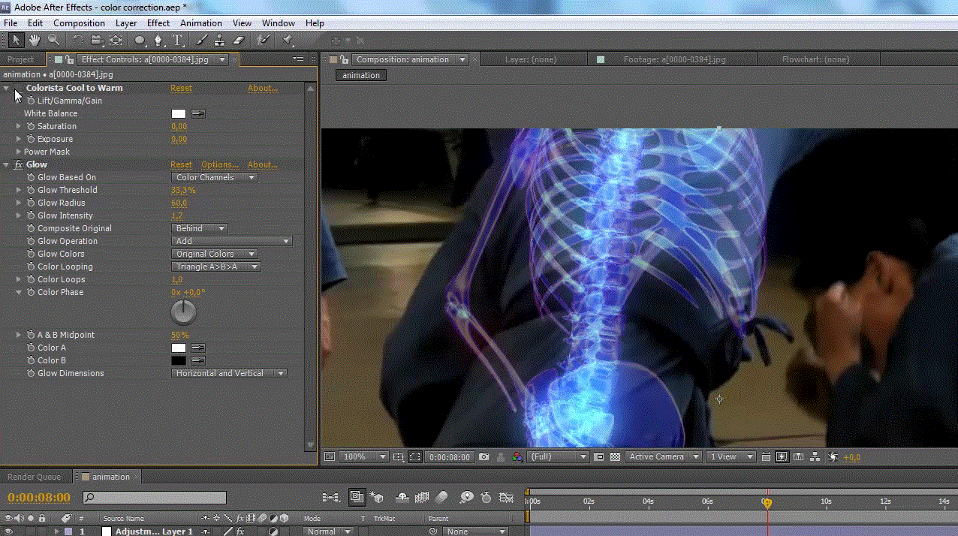Toggle effect lock in Effect Controls tab
Screen dimensions: 958x536
tap(69, 59)
